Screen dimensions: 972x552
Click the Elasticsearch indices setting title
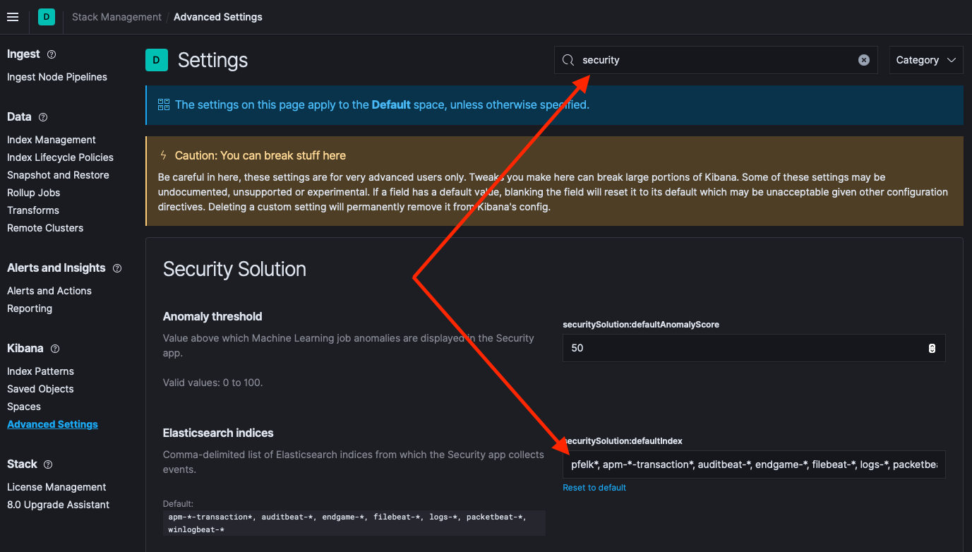(x=218, y=433)
